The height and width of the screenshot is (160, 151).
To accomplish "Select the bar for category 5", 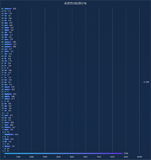I will (x=7, y=139).
